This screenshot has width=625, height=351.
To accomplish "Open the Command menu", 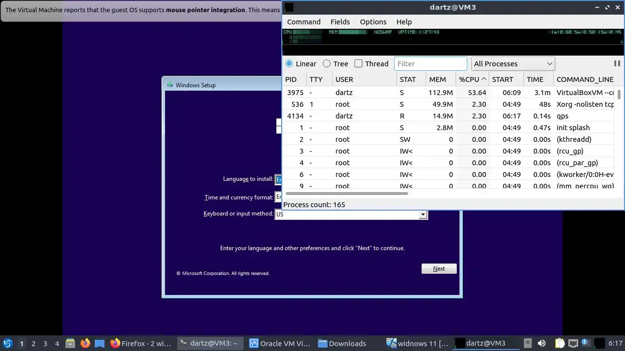I will coord(304,21).
